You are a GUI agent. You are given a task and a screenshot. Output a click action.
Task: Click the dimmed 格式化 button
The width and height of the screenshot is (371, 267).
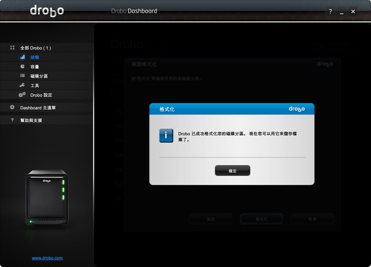tap(261, 219)
